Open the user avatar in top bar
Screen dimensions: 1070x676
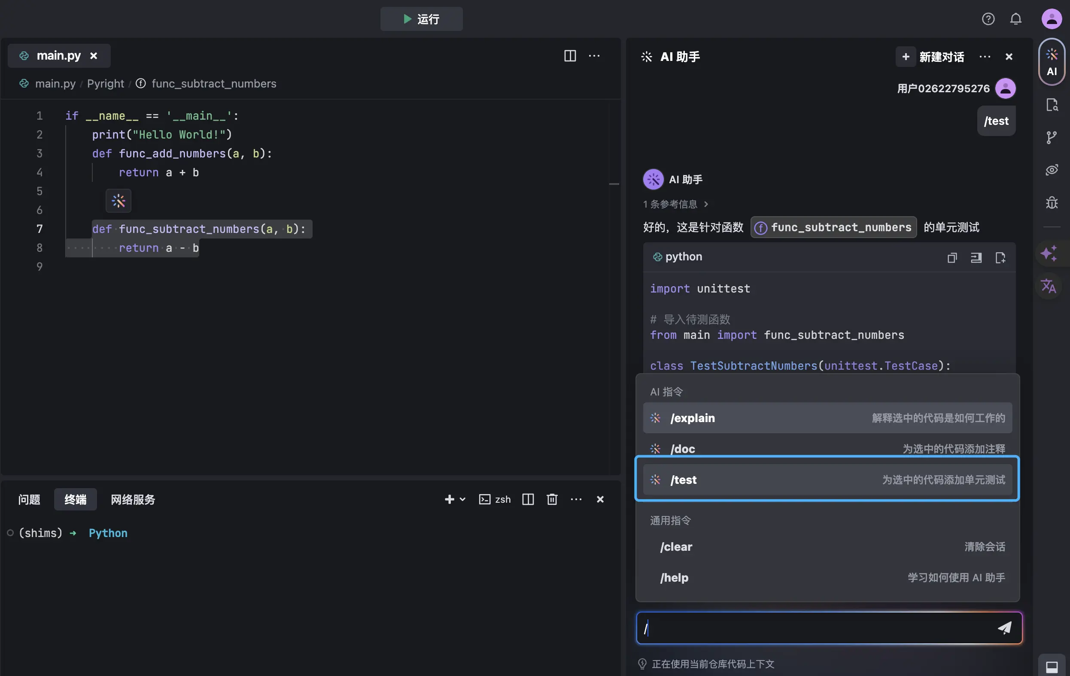click(x=1052, y=19)
